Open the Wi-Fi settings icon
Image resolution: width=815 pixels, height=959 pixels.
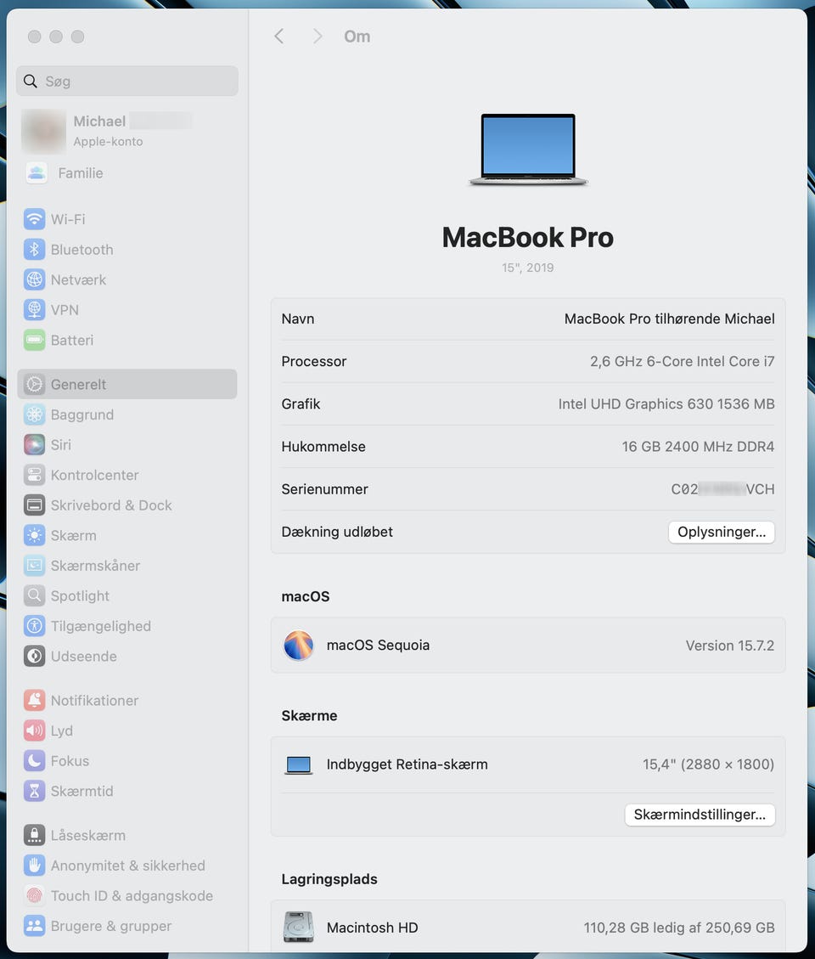(34, 219)
